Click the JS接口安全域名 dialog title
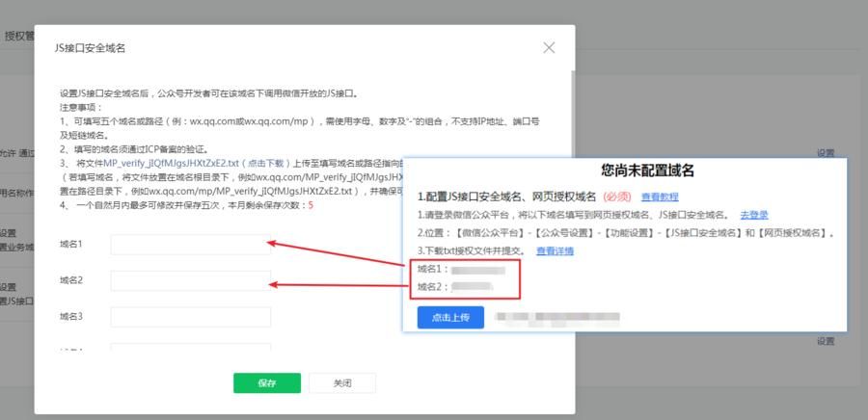This screenshot has height=420, width=868. point(90,48)
